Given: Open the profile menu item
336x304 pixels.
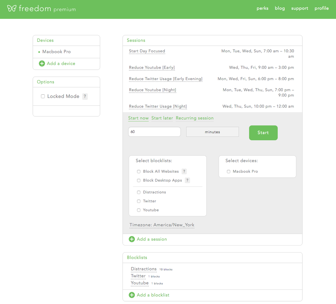Looking at the screenshot, I should 321,8.
